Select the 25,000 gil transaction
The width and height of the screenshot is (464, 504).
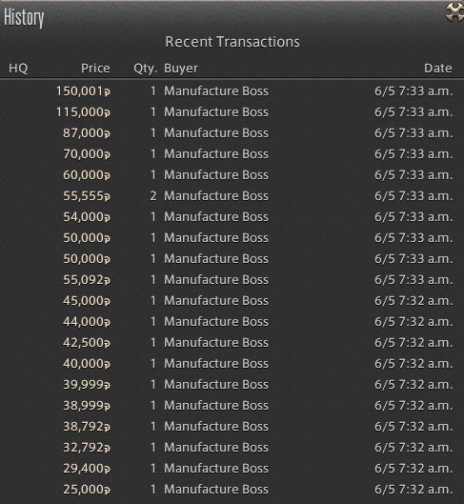[x=232, y=489]
